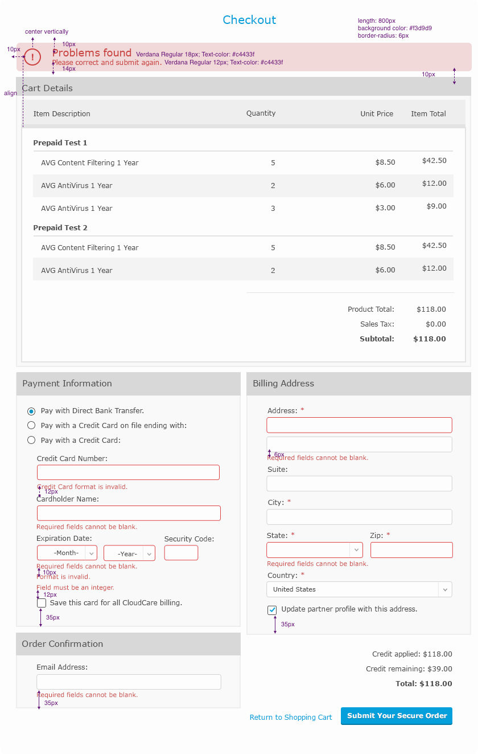Follow the Return to Shopping Cart link
This screenshot has width=478, height=754.
[x=291, y=718]
